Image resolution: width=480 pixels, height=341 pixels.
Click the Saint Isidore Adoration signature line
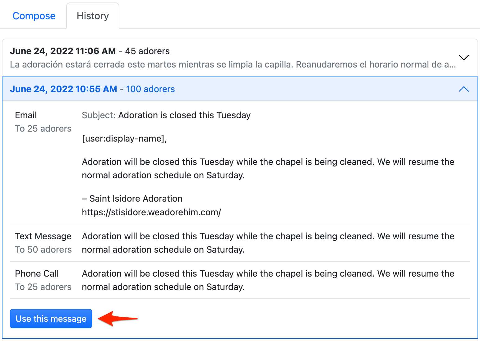[132, 199]
